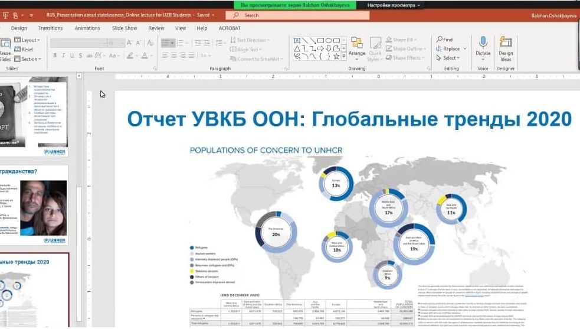Select the Rectangle shape in gallery

(321, 40)
